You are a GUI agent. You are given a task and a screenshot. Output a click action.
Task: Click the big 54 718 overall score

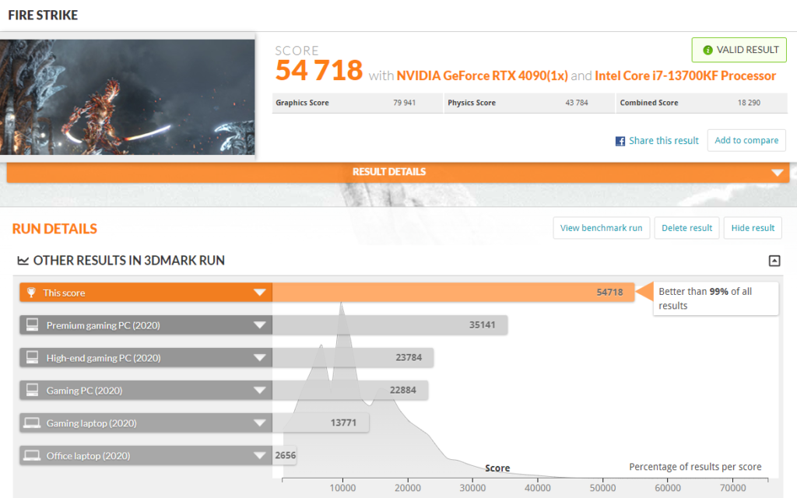pyautogui.click(x=318, y=70)
